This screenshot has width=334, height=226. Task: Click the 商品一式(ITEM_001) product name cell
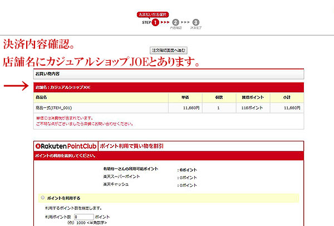[101, 108]
